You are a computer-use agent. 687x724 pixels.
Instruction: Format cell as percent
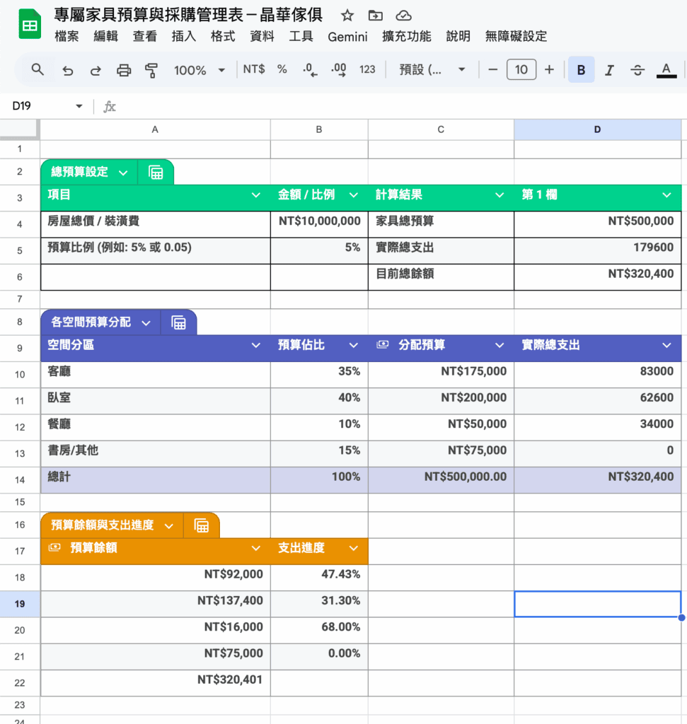coord(282,69)
